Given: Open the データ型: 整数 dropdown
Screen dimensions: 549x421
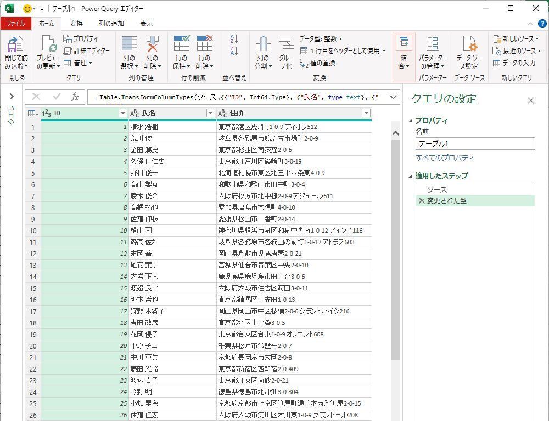Looking at the screenshot, I should [x=321, y=38].
